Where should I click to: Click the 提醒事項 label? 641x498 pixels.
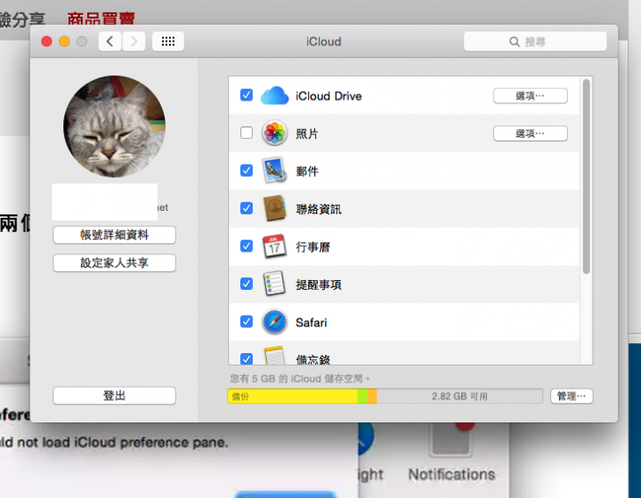[x=319, y=285]
